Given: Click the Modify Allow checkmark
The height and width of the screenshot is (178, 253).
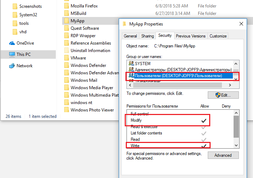Looking at the screenshot, I should coord(204,121).
